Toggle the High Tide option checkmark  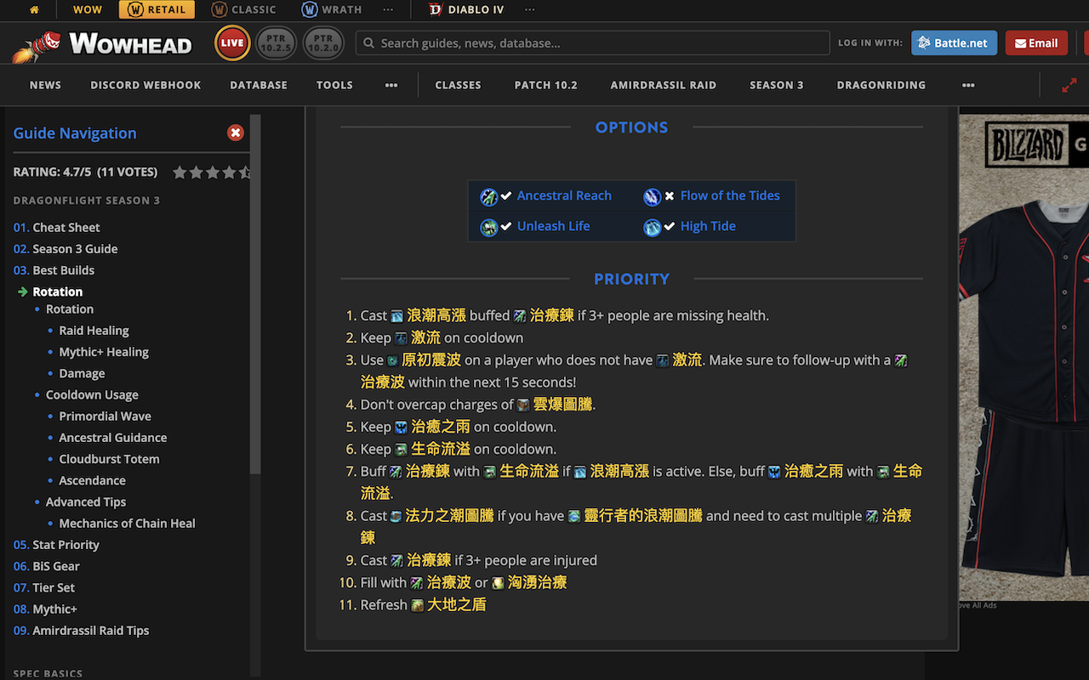(670, 226)
